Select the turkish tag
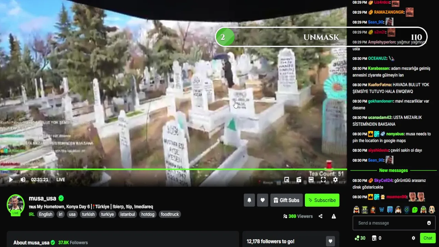Viewport: 439px width, 247px height. tap(88, 214)
